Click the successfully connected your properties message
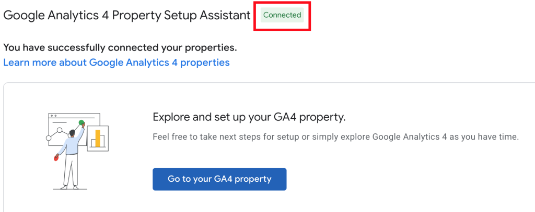The height and width of the screenshot is (212, 535). click(x=120, y=47)
